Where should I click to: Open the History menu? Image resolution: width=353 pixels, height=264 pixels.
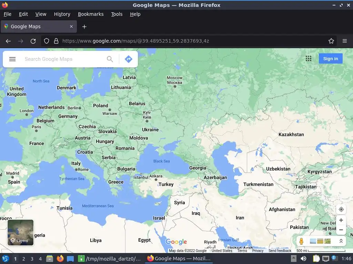coord(62,14)
